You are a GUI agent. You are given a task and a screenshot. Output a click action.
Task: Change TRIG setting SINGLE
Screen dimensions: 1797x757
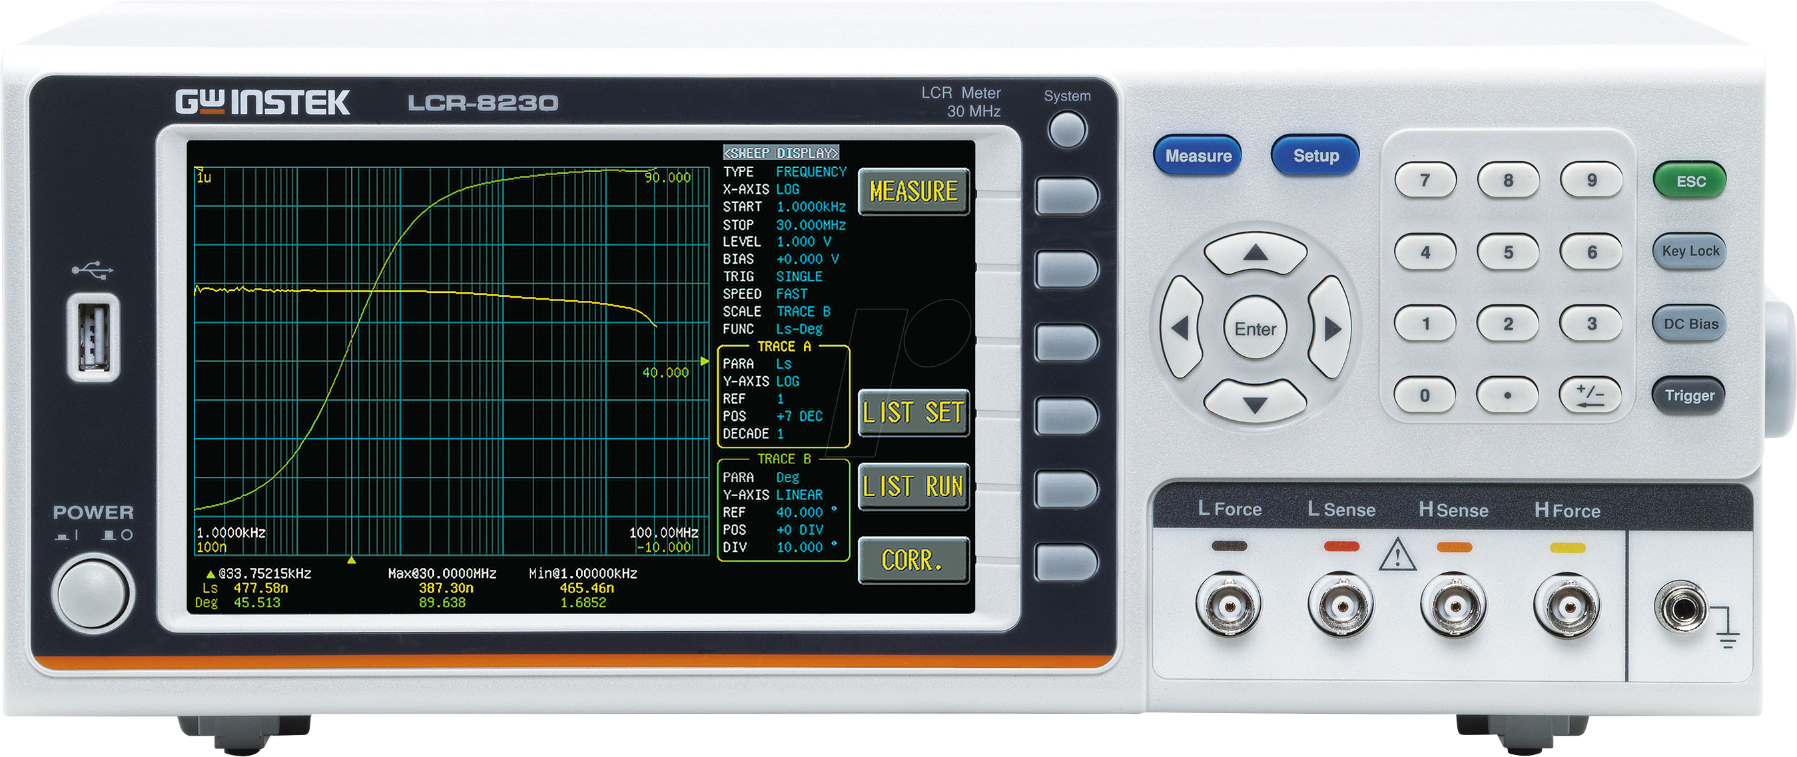(x=799, y=277)
